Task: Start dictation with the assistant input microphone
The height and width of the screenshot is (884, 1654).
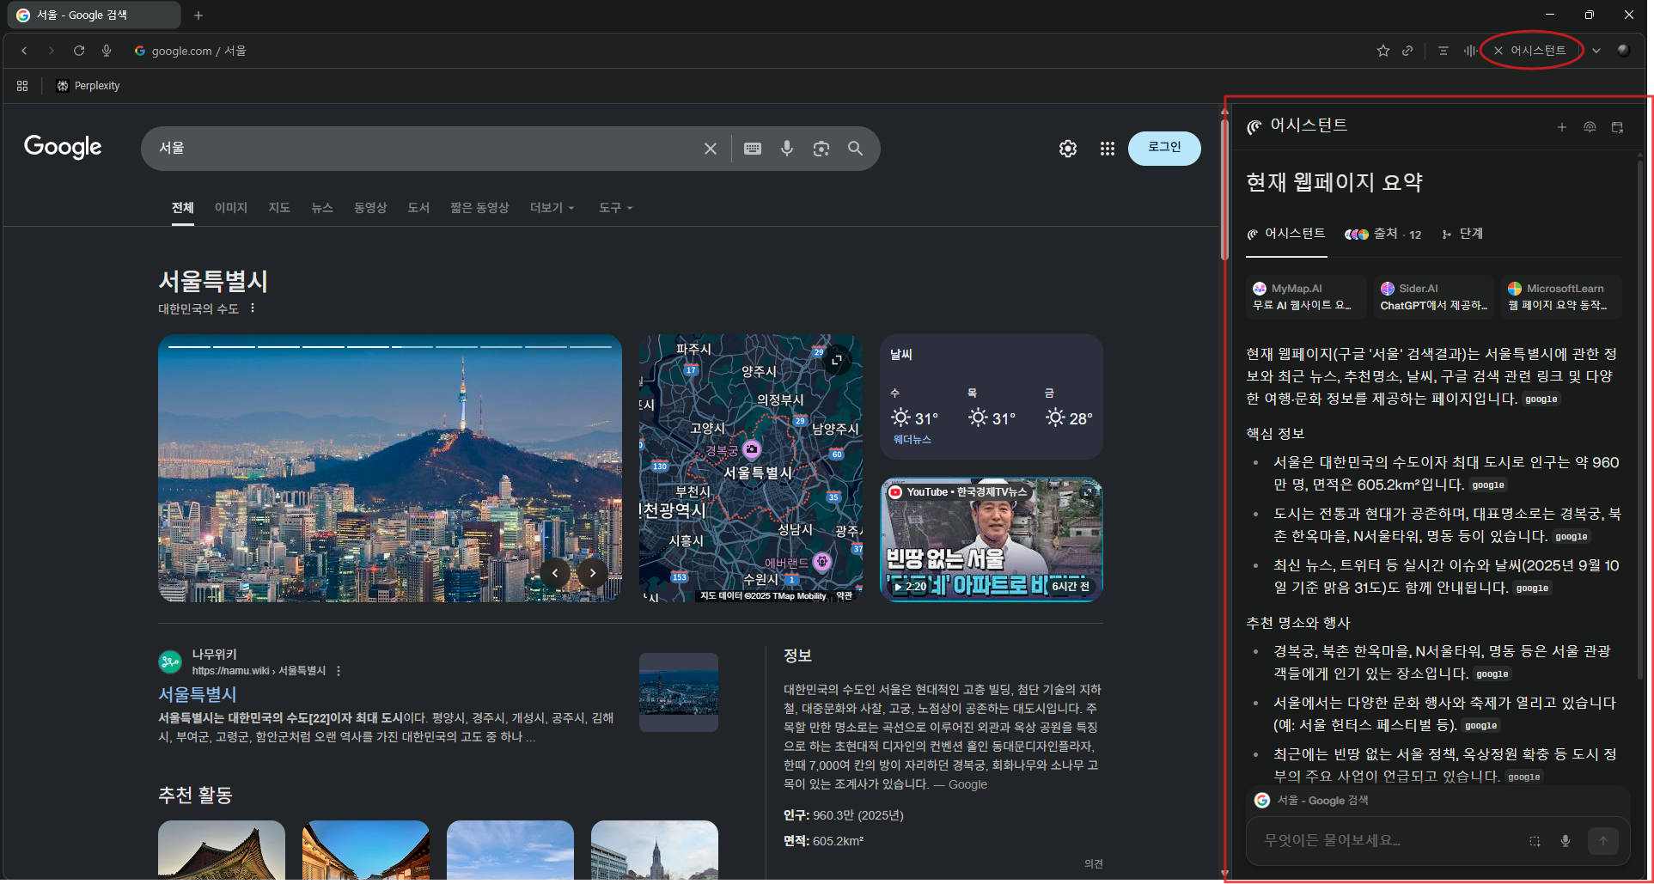Action: click(1566, 841)
